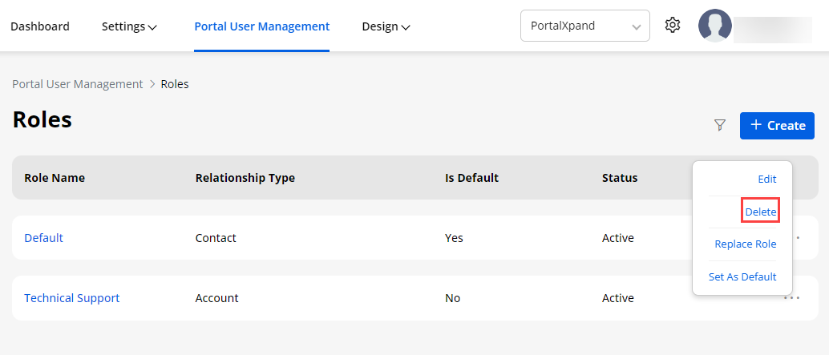Screen dimensions: 829x355
Task: Open the Default role link
Action: (x=44, y=238)
